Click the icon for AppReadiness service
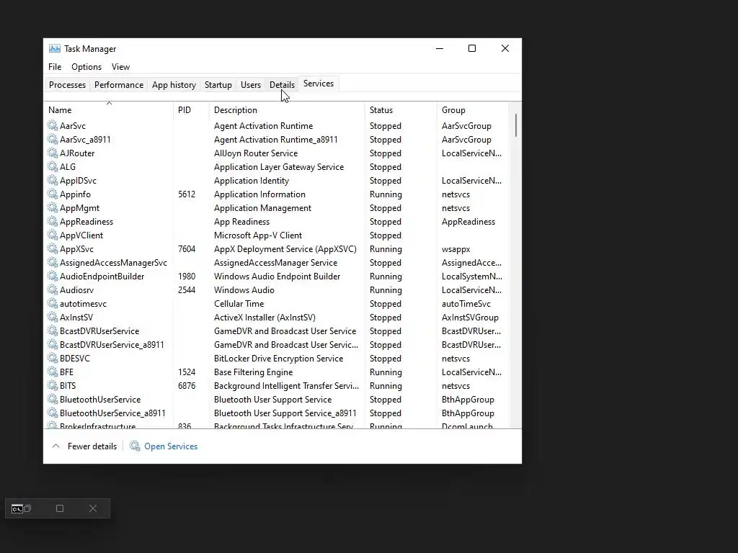The height and width of the screenshot is (553, 738). 52,221
